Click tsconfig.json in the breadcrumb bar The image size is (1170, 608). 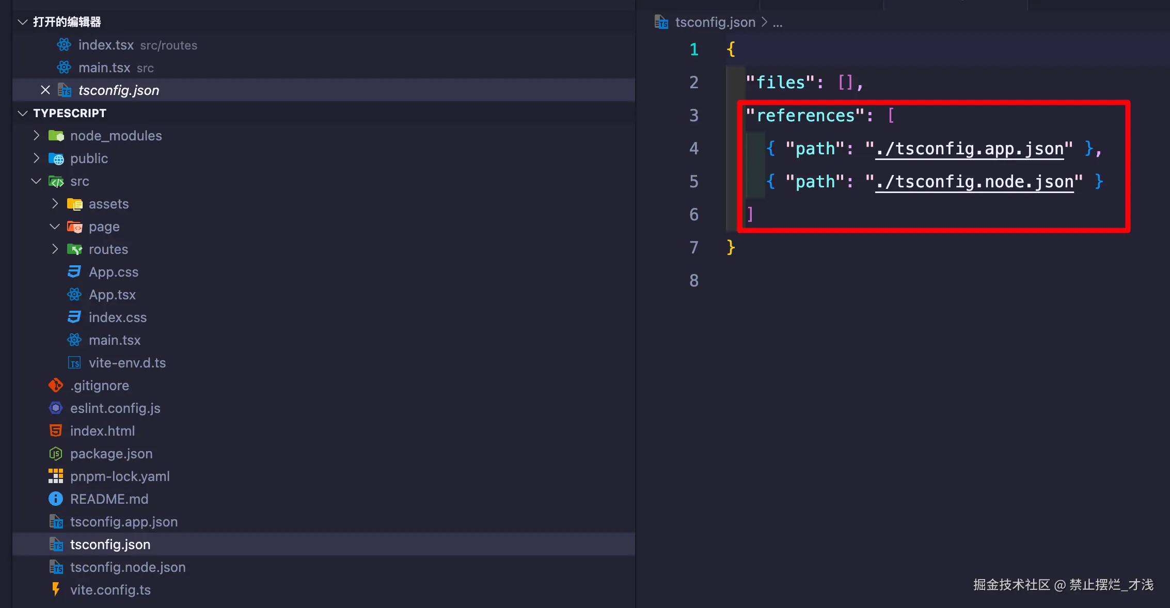point(715,22)
